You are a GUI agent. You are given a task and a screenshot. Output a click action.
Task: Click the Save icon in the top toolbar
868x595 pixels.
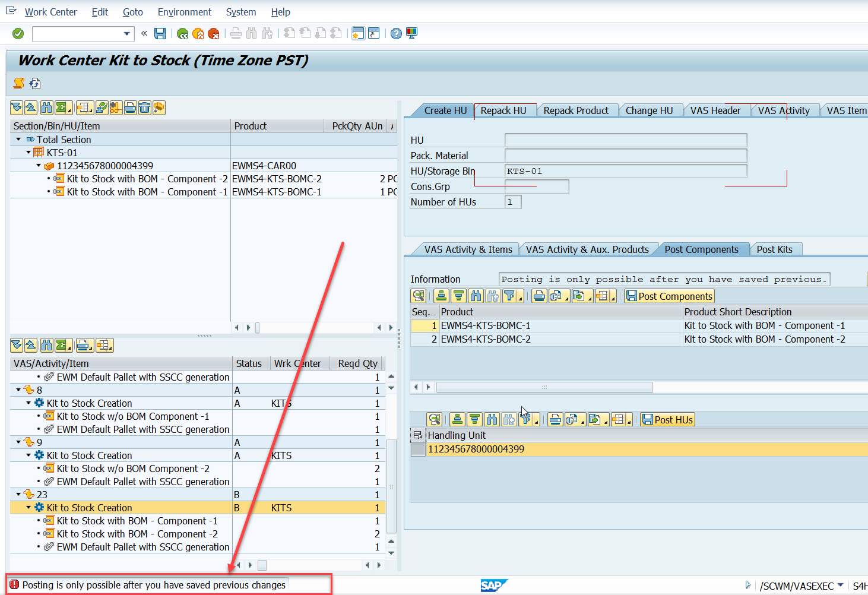tap(160, 34)
